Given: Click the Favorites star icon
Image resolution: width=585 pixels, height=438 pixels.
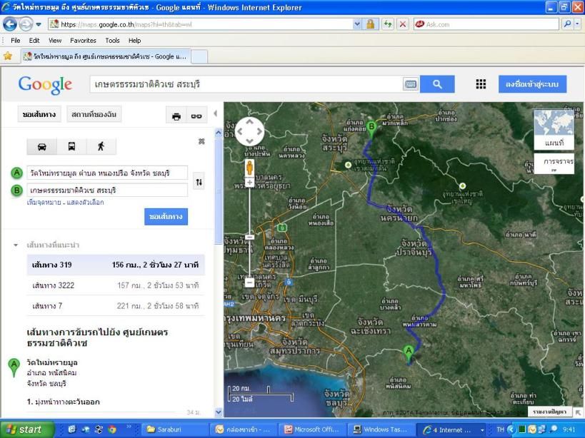Looking at the screenshot, I should 8,56.
